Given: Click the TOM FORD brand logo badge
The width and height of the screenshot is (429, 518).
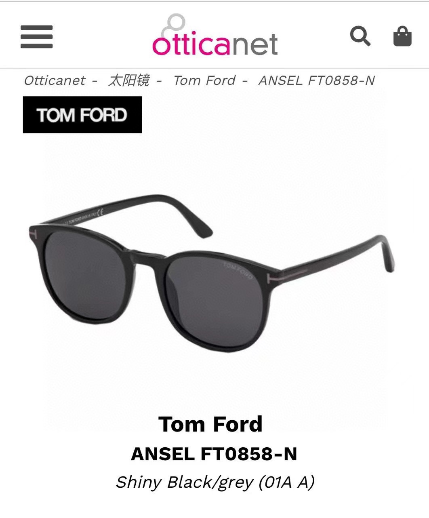Looking at the screenshot, I should click(82, 115).
